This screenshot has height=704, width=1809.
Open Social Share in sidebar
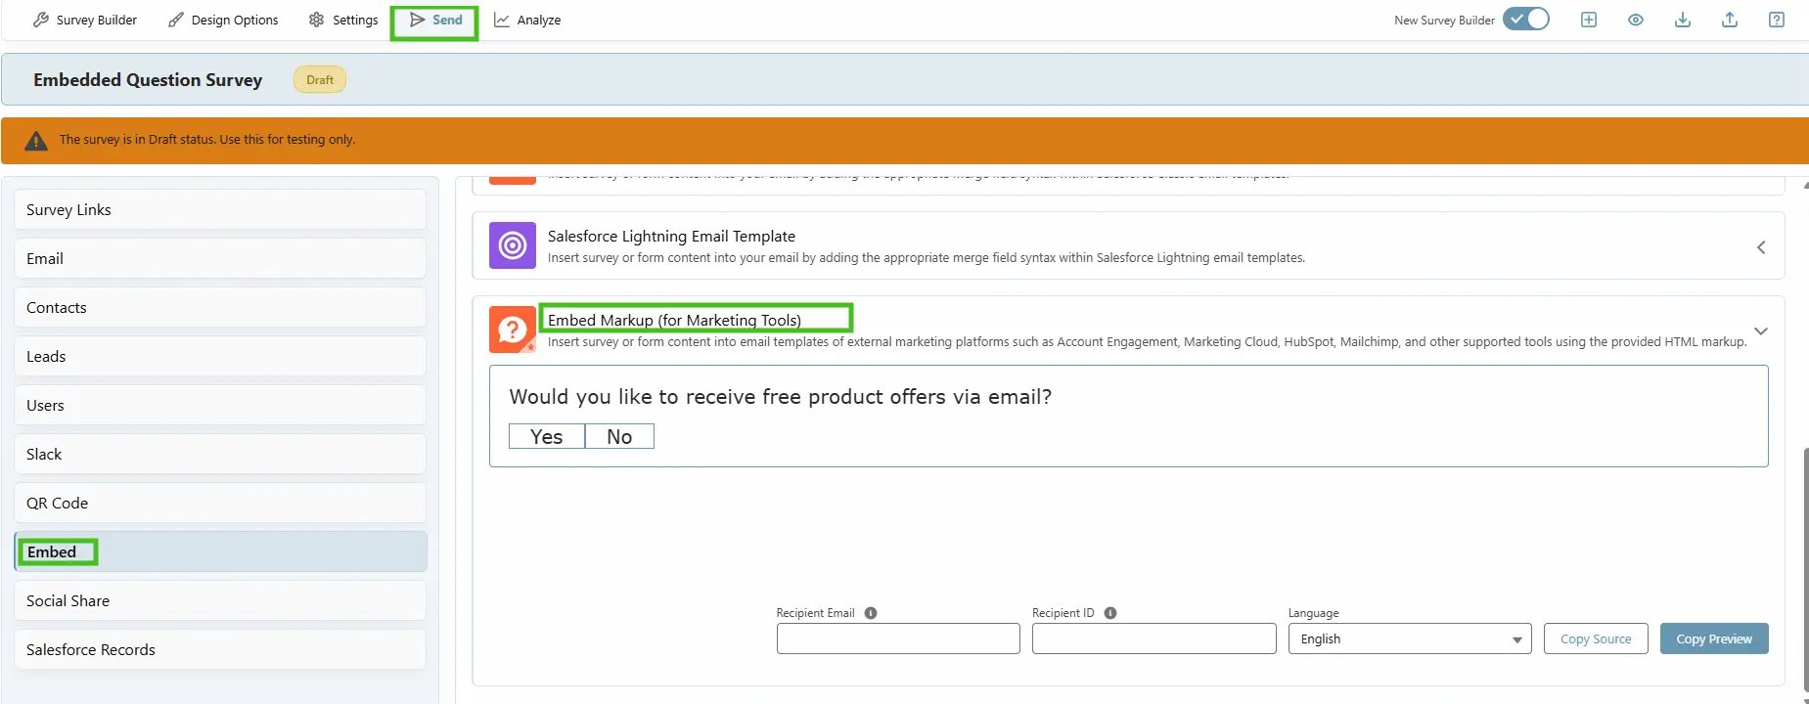pyautogui.click(x=220, y=600)
